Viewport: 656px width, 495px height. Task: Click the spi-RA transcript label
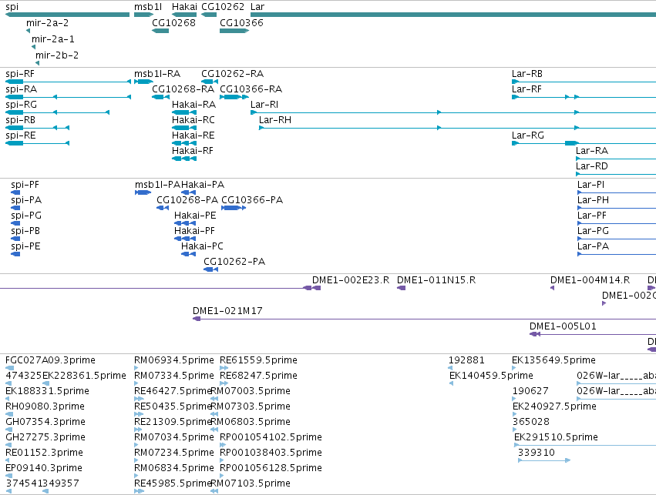tap(22, 89)
